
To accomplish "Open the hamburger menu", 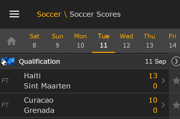I will tap(14, 14).
